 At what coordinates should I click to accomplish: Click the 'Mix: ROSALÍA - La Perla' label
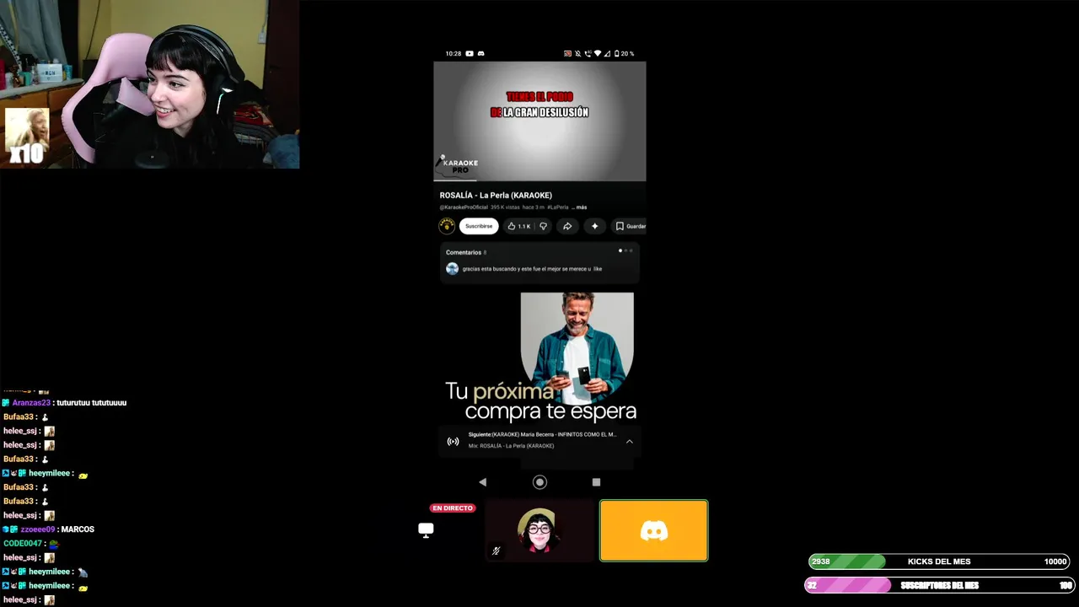click(x=511, y=446)
